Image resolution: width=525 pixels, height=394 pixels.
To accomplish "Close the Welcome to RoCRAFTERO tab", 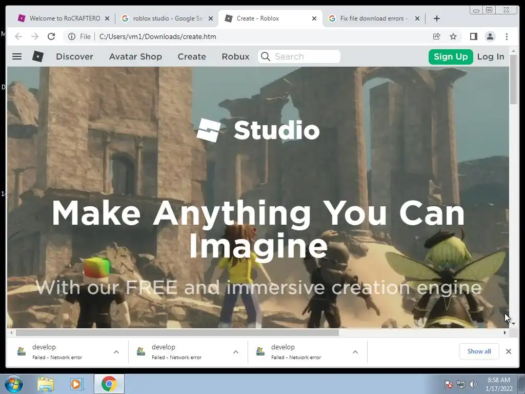I will pos(107,18).
